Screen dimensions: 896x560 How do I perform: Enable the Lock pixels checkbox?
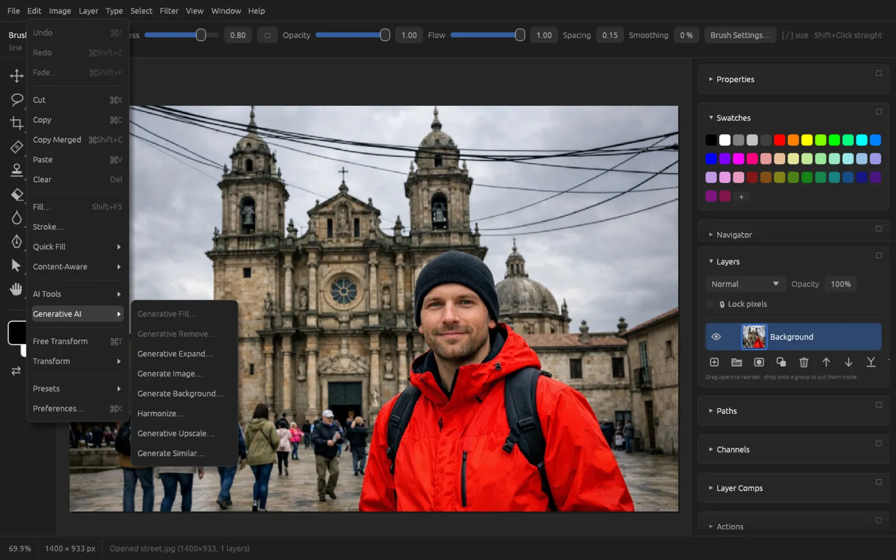[710, 304]
